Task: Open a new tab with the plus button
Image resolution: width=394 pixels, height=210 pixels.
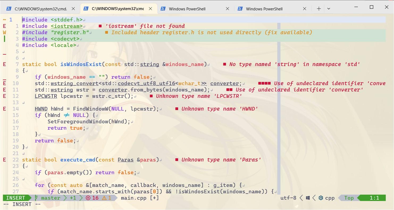Action: pyautogui.click(x=318, y=8)
